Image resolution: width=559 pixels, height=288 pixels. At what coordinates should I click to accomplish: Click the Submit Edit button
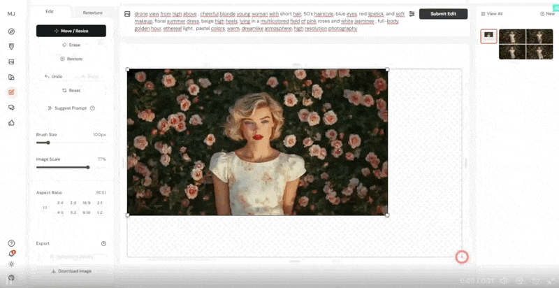pyautogui.click(x=443, y=14)
